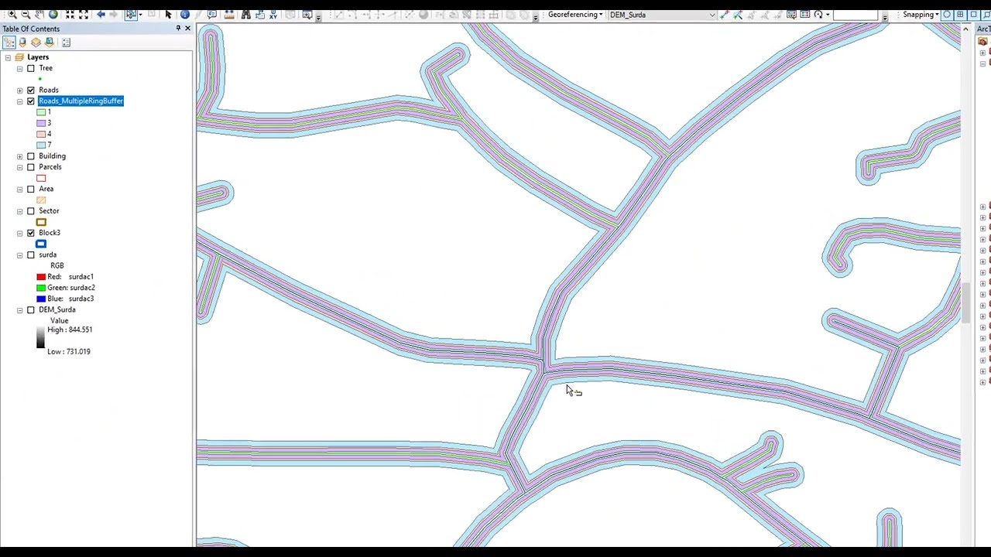Turn on the Tree layer
The height and width of the screenshot is (557, 991).
pyautogui.click(x=31, y=68)
